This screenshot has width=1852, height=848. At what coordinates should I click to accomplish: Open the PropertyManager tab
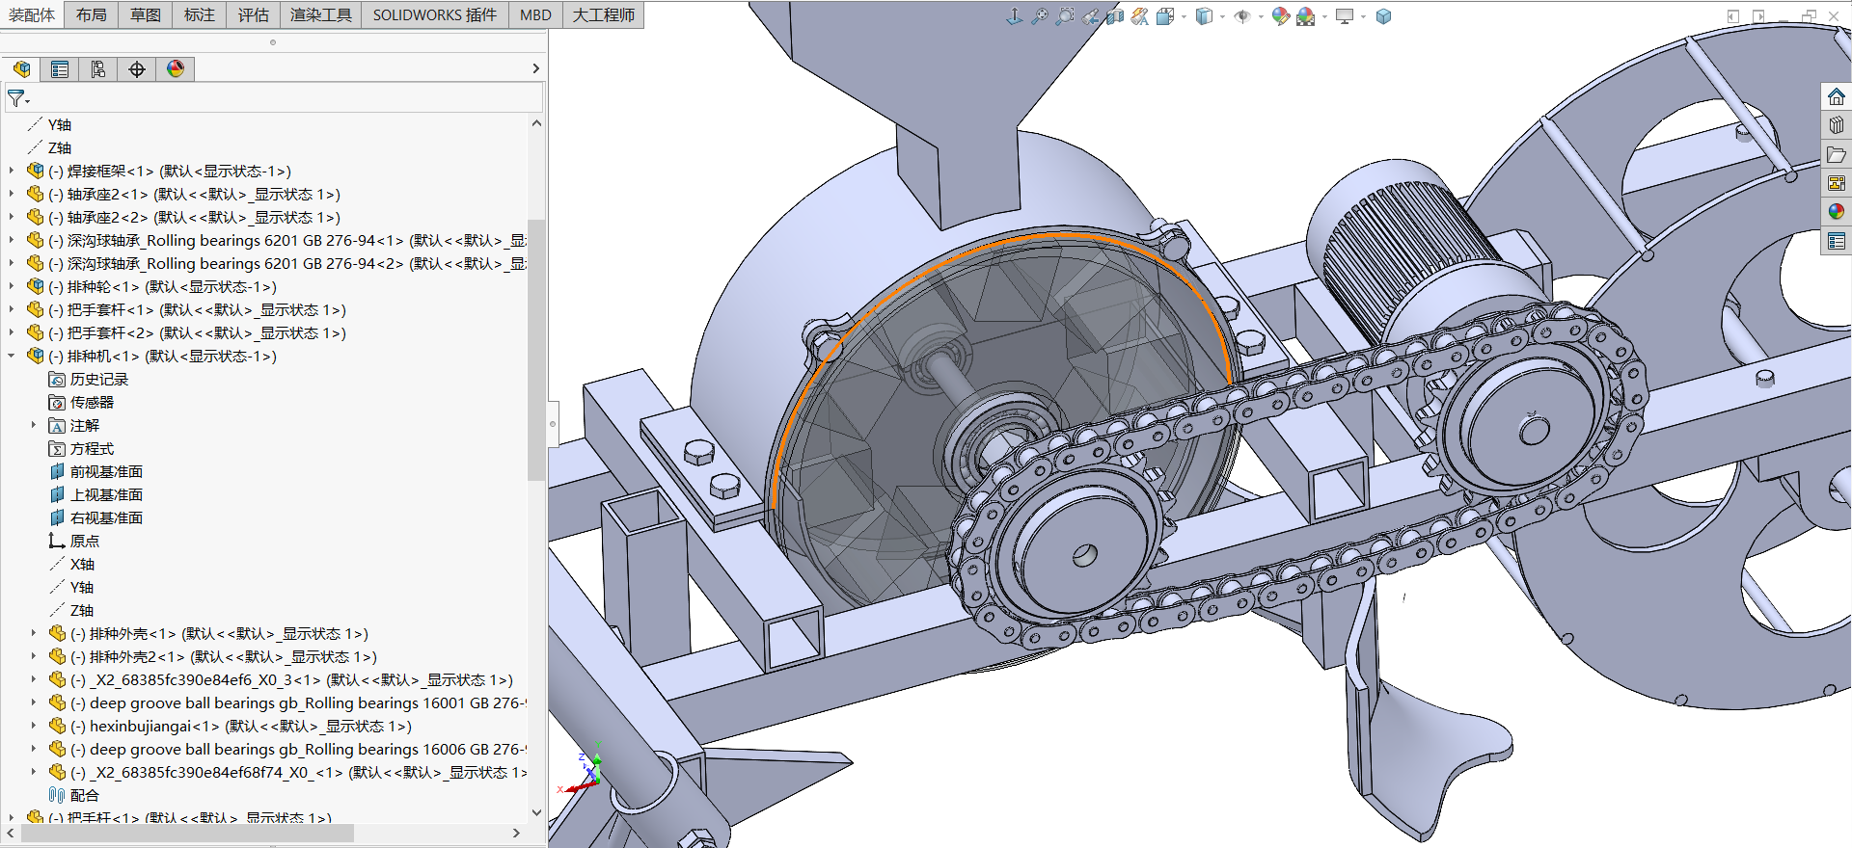click(x=60, y=69)
